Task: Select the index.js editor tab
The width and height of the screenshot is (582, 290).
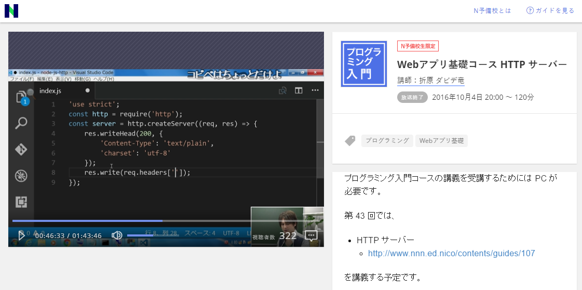Action: coord(64,90)
